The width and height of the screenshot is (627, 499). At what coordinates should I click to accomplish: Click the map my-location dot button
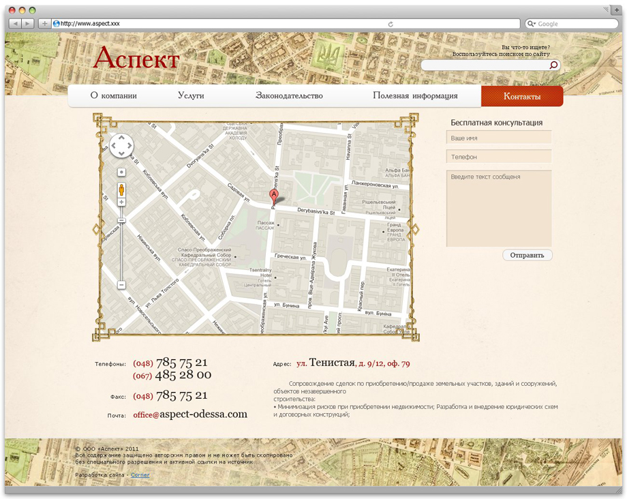point(121,172)
